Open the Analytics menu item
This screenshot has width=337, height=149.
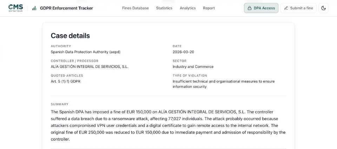point(187,8)
